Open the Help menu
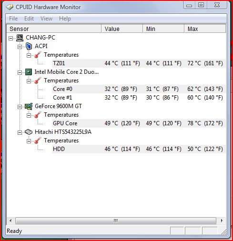233x241 pixels. point(65,19)
